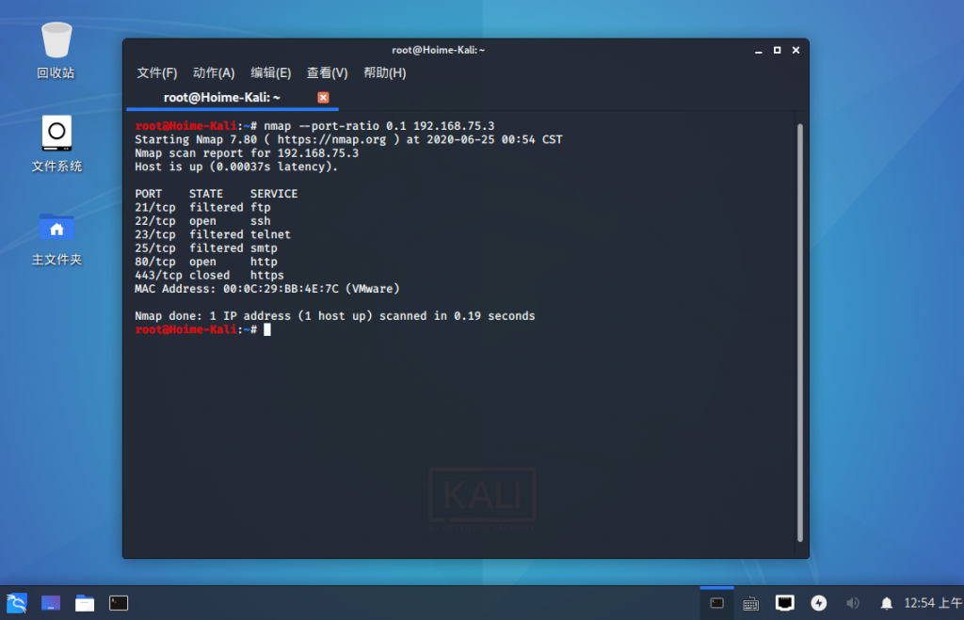Open the 文件(F) menu
The image size is (964, 620).
(x=157, y=72)
